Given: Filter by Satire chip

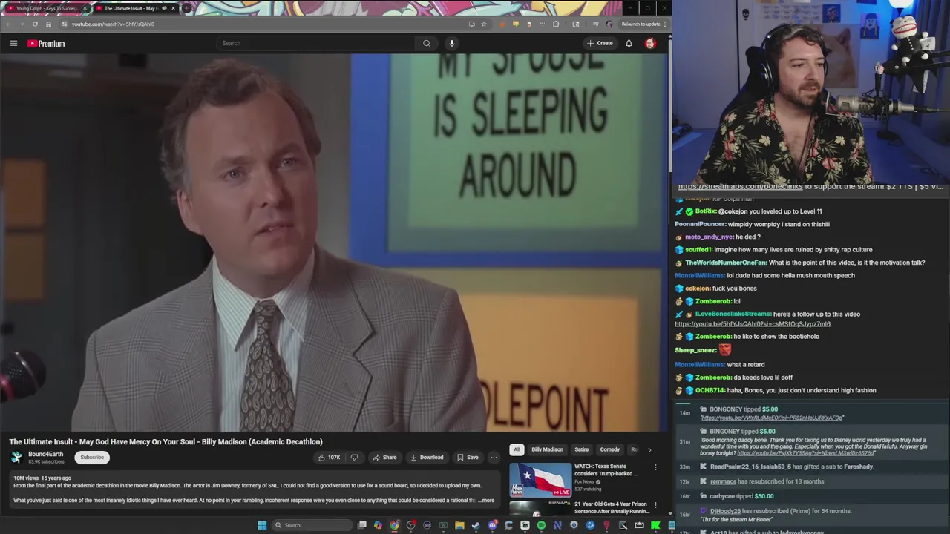Looking at the screenshot, I should pos(582,449).
